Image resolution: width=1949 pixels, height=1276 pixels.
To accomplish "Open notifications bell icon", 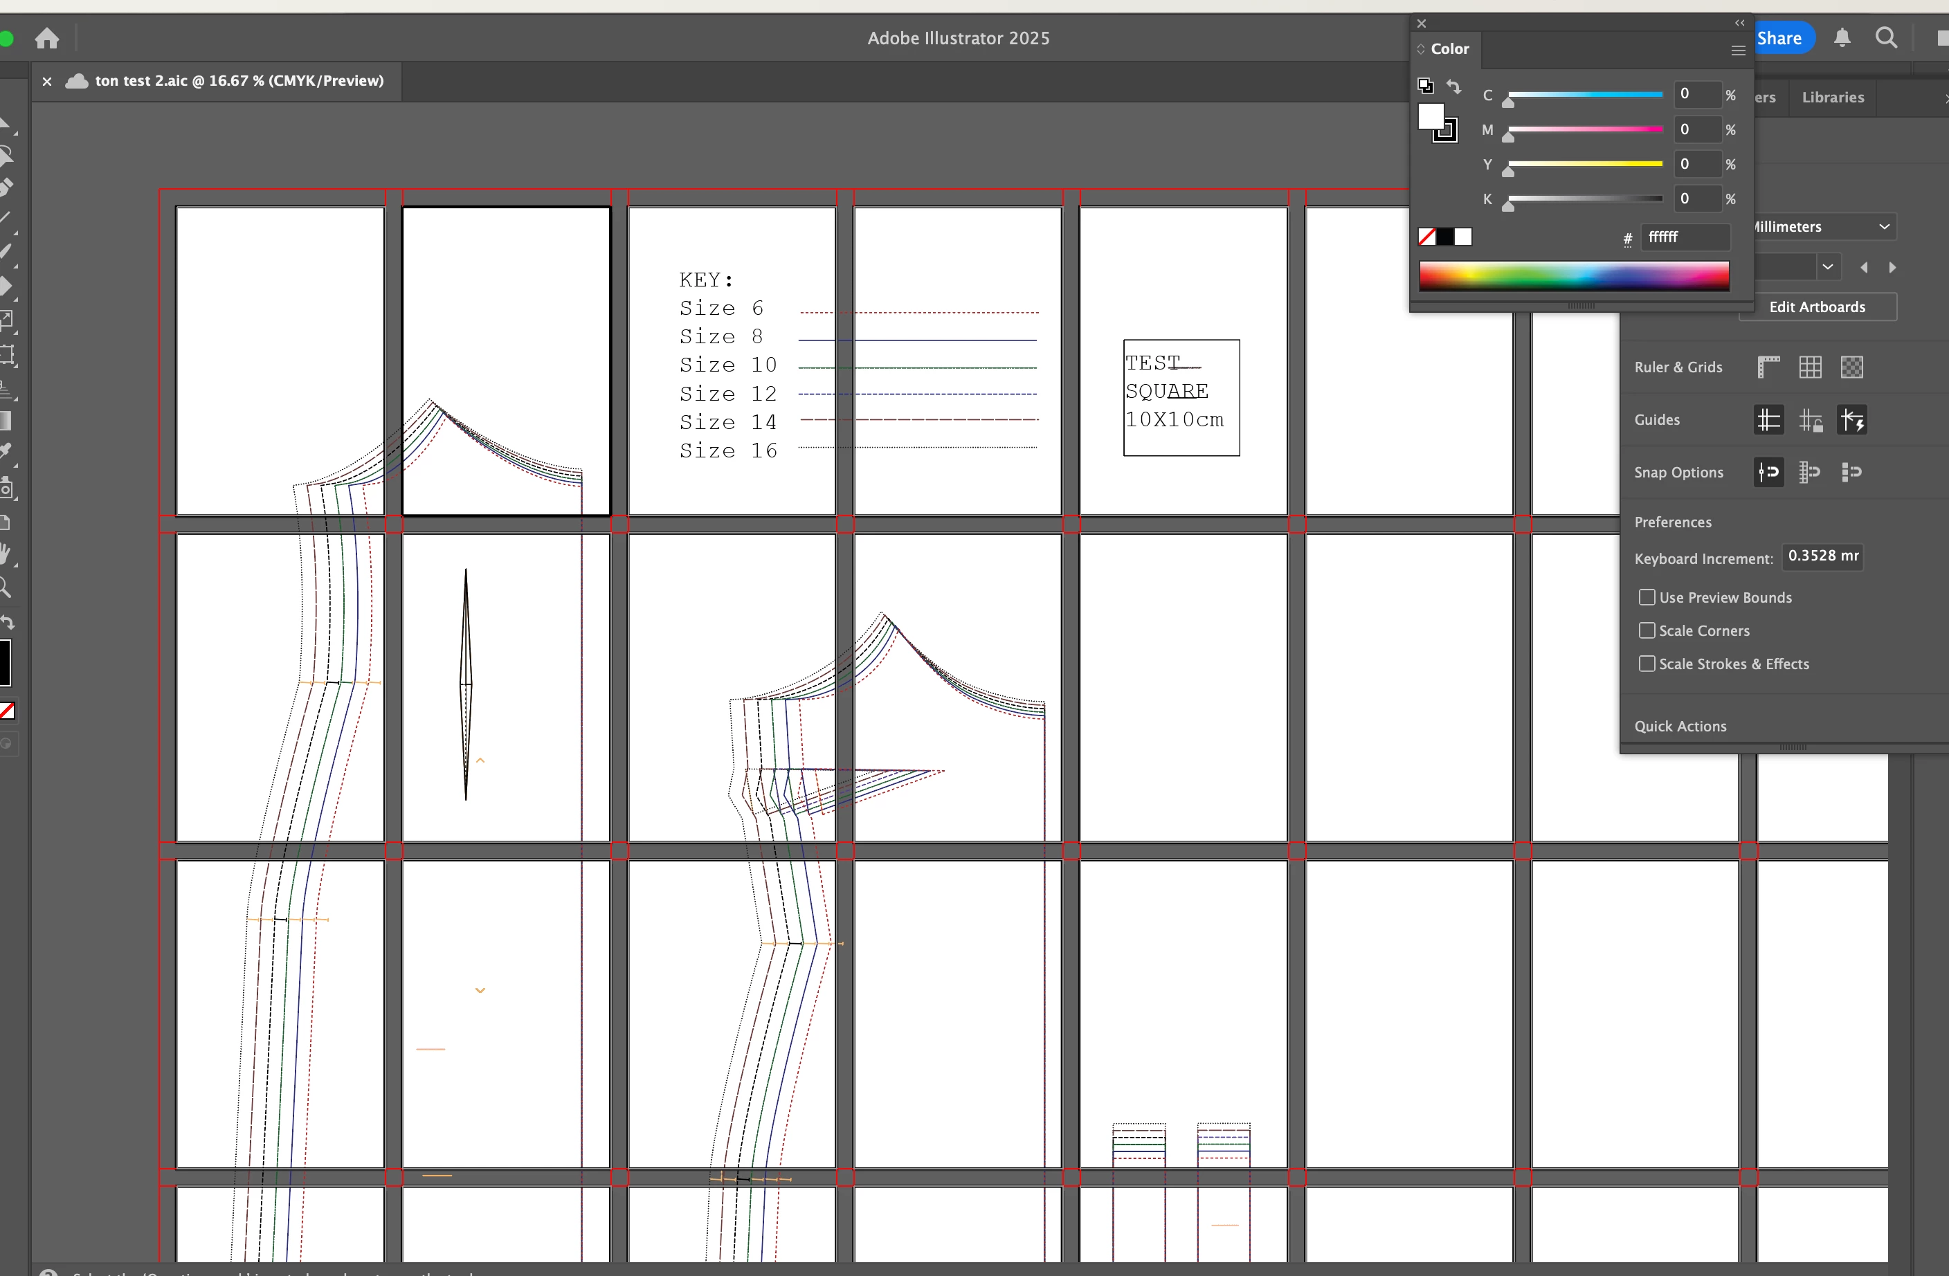I will tap(1842, 37).
